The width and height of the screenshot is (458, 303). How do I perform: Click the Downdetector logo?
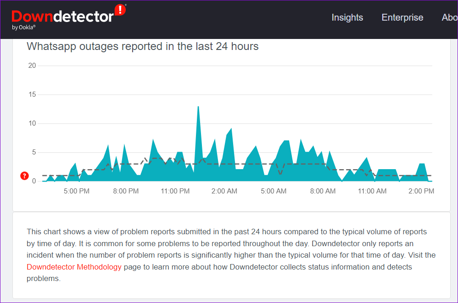69,17
